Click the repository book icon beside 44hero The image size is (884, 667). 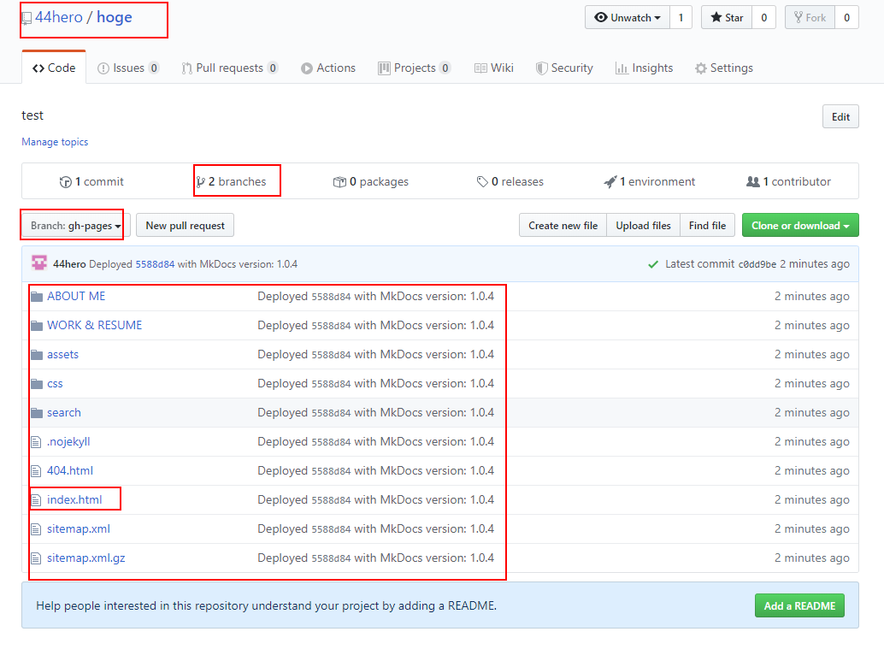27,19
